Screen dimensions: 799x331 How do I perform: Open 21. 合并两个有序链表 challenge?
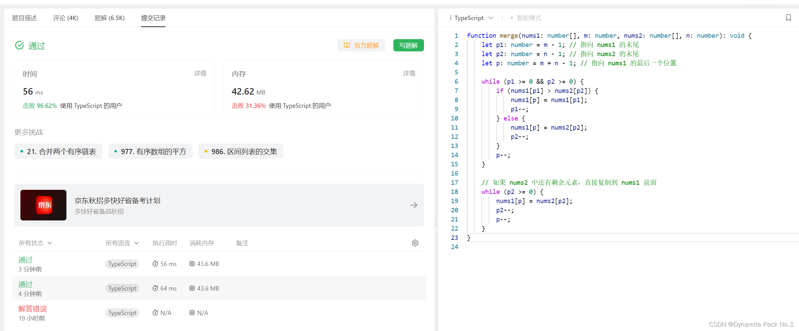click(x=58, y=151)
